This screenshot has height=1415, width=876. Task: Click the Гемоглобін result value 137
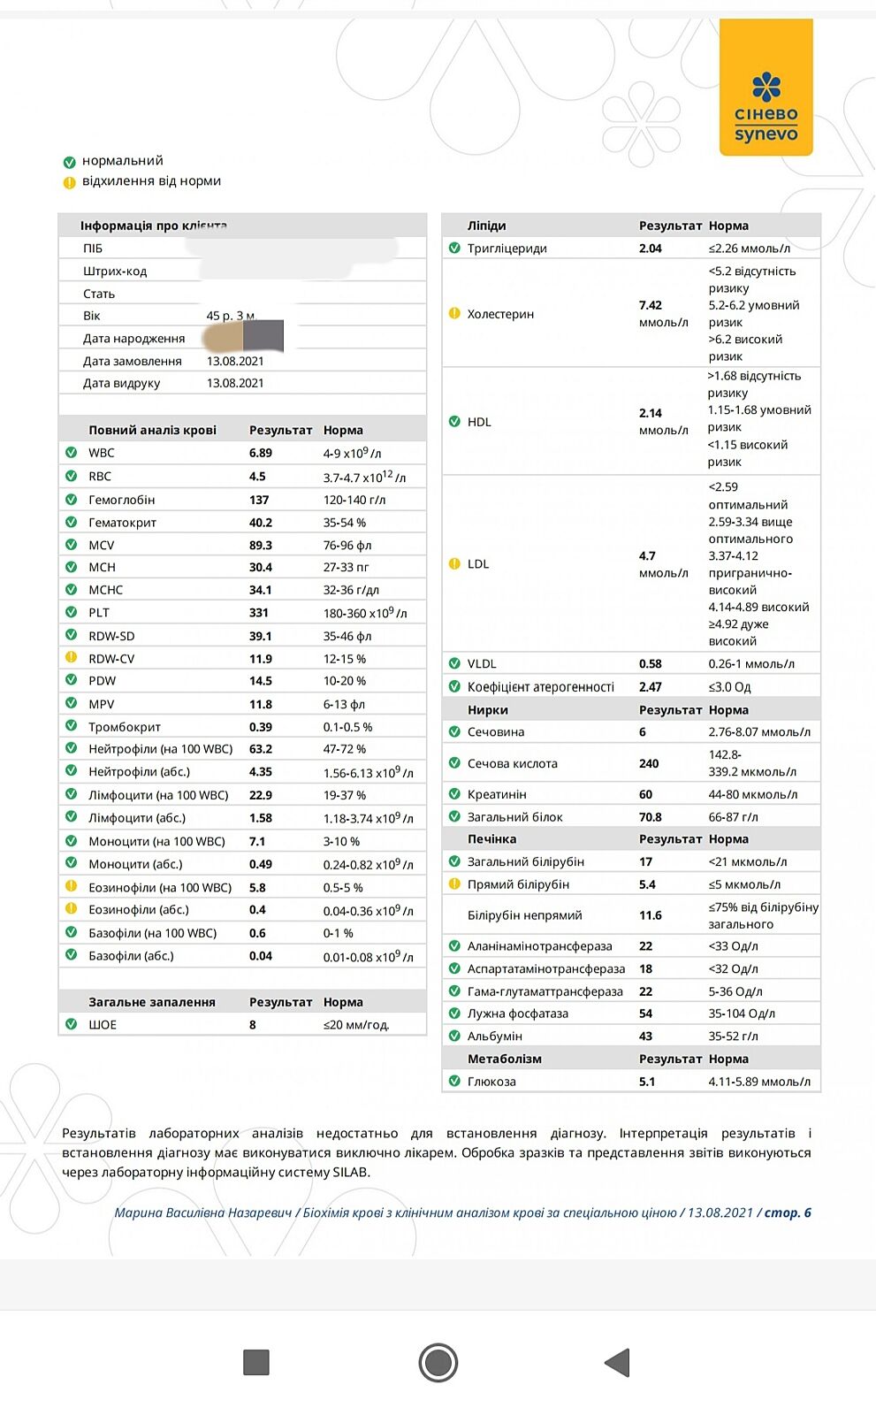coord(259,500)
